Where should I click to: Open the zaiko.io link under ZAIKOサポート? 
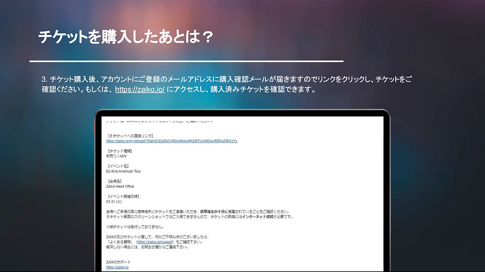point(117,267)
